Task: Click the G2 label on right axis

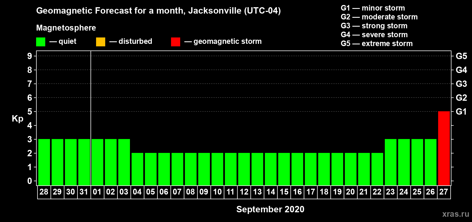Action: 461,98
